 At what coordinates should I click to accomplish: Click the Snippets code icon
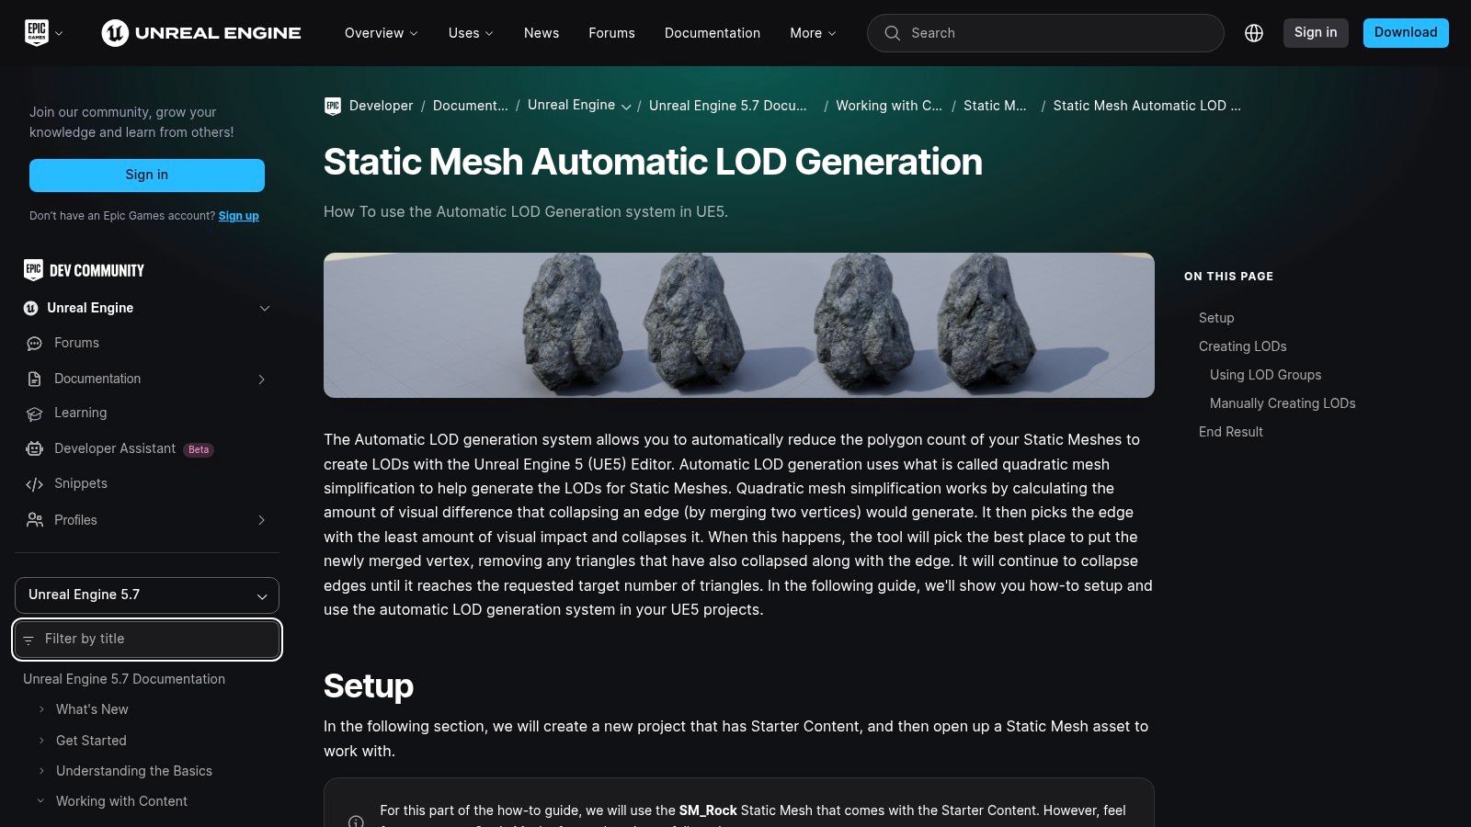click(x=34, y=483)
